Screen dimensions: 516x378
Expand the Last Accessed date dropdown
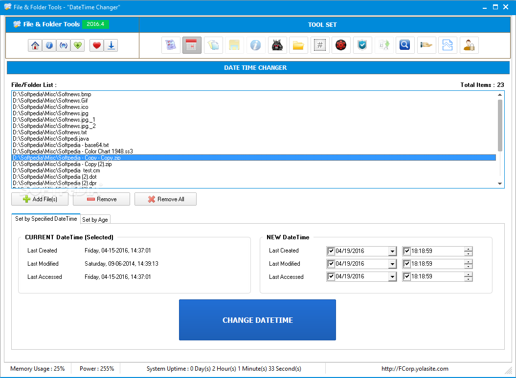(x=392, y=277)
